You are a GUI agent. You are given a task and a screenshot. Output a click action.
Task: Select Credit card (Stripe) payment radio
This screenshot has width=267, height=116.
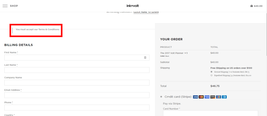161,97
